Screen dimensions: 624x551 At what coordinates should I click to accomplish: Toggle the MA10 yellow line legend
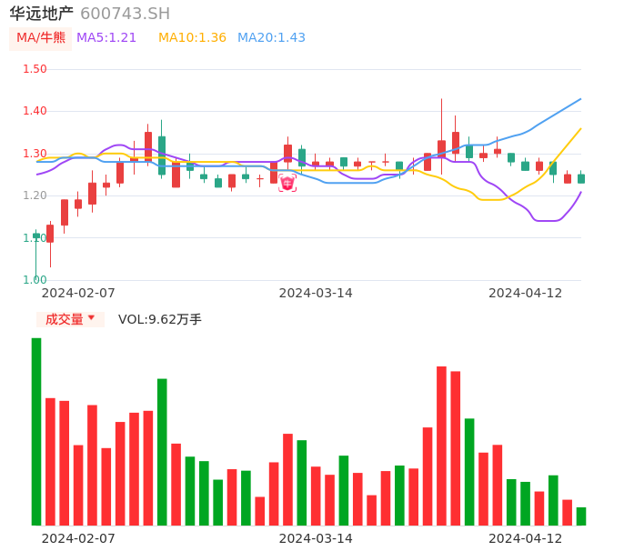[x=192, y=38]
